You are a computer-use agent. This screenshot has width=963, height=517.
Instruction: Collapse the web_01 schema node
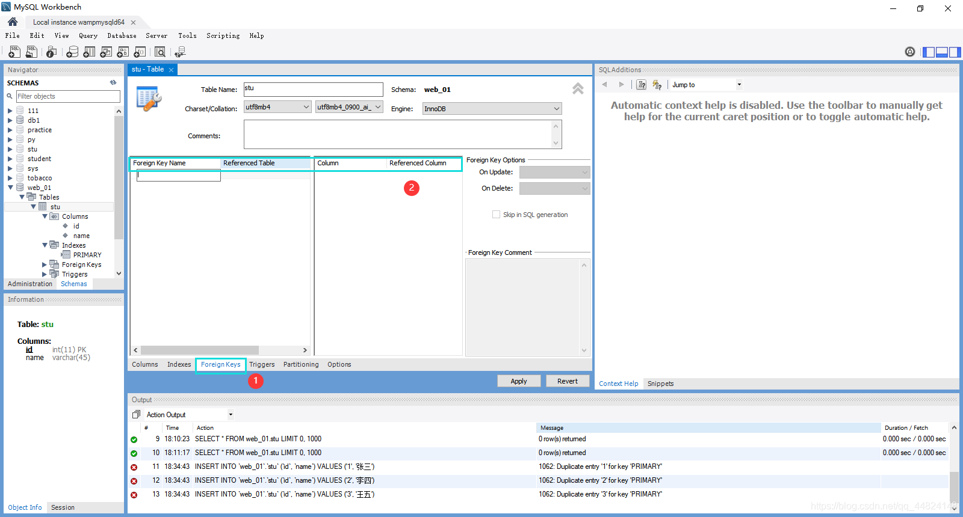pyautogui.click(x=10, y=188)
